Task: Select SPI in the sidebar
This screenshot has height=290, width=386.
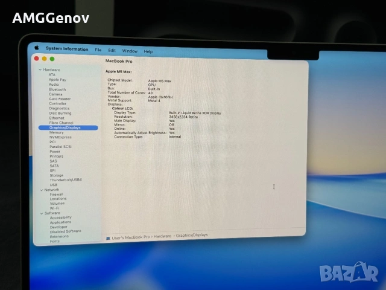Action: pyautogui.click(x=52, y=170)
